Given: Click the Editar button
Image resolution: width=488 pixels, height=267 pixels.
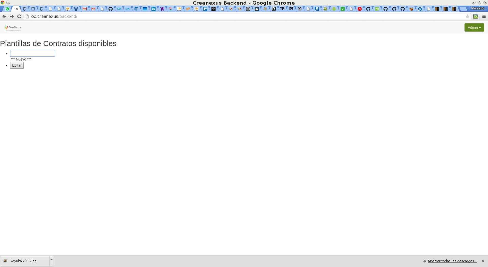Looking at the screenshot, I should 17,65.
